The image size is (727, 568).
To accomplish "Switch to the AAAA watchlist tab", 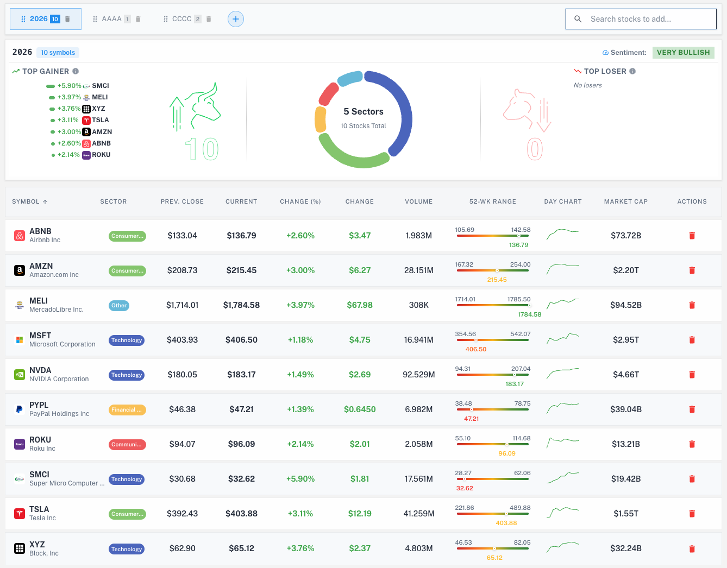I will pos(111,19).
